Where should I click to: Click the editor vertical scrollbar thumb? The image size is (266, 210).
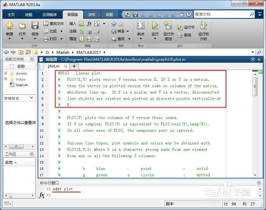tap(255, 87)
